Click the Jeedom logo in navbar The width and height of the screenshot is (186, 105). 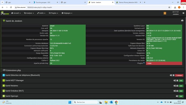pos(5,13)
